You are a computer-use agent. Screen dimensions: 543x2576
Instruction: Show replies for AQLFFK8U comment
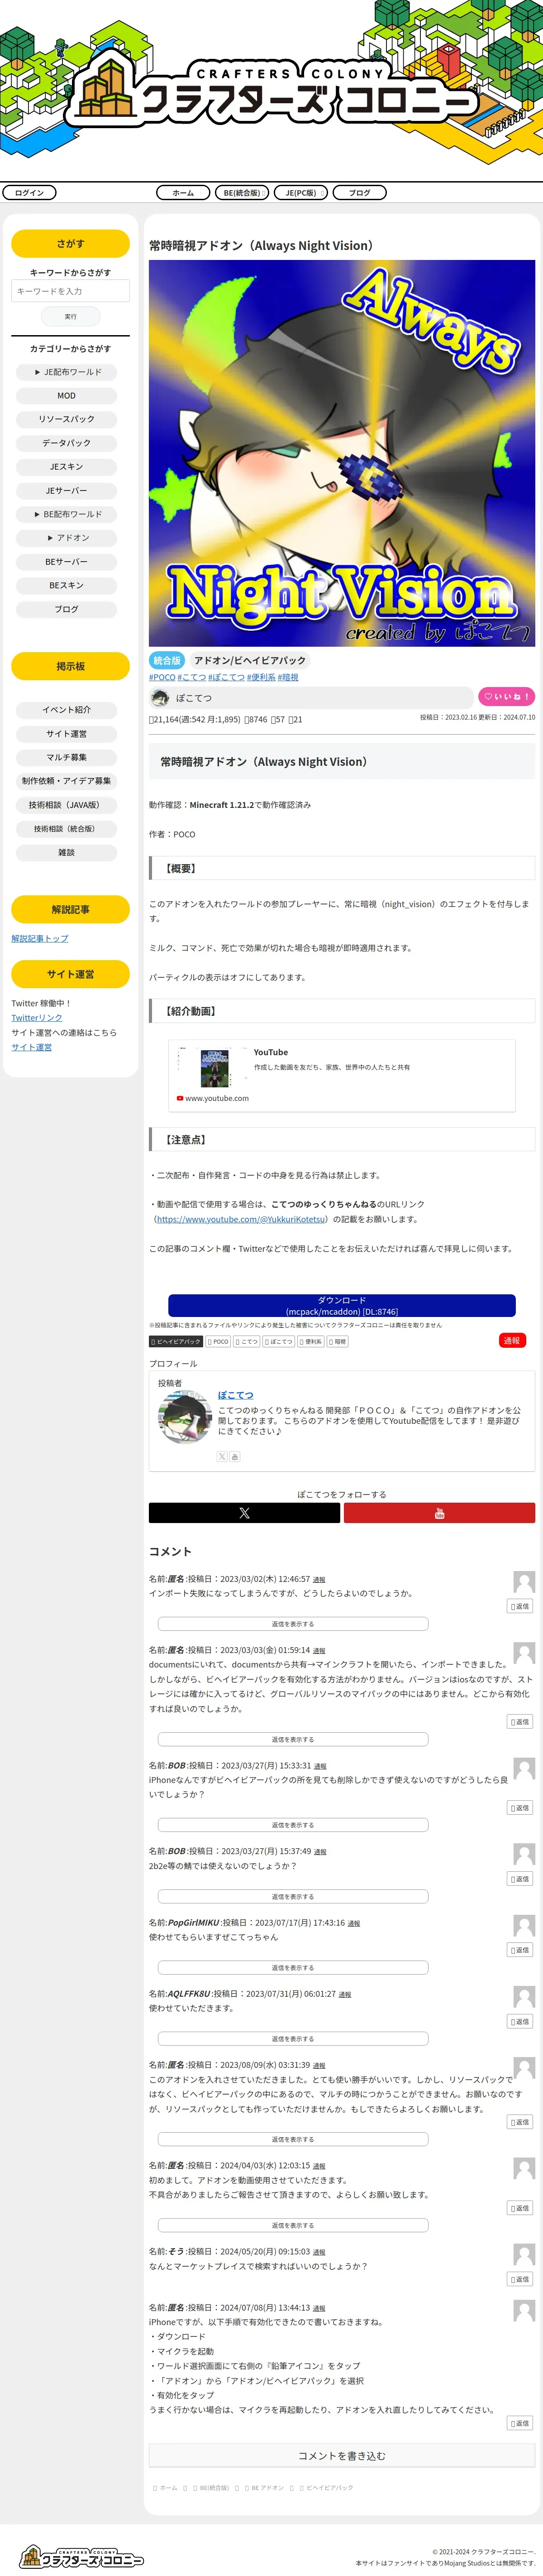click(x=293, y=2038)
